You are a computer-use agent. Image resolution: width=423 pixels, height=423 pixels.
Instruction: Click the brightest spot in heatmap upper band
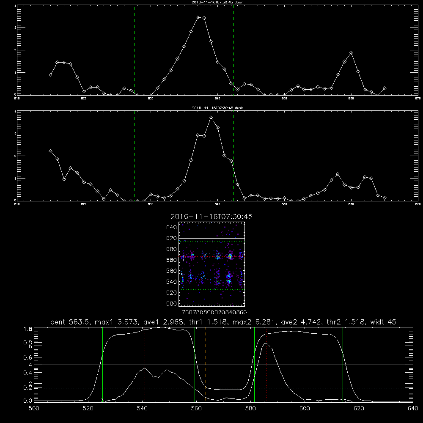pyautogui.click(x=230, y=257)
